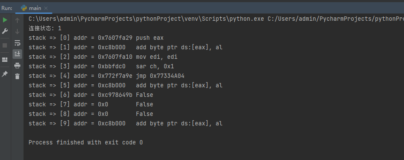Close the main run tab
Screen dimensions: 404x160
[46, 8]
